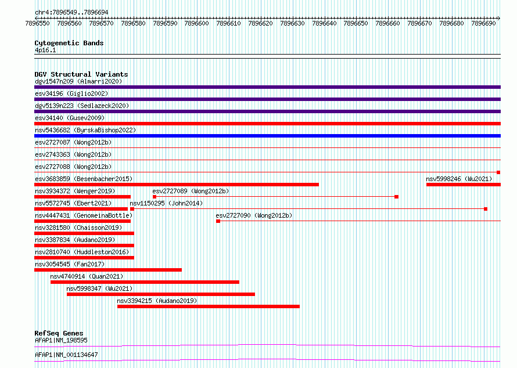Click the 7896600 ruler coordinate
517x368 pixels.
click(197, 23)
